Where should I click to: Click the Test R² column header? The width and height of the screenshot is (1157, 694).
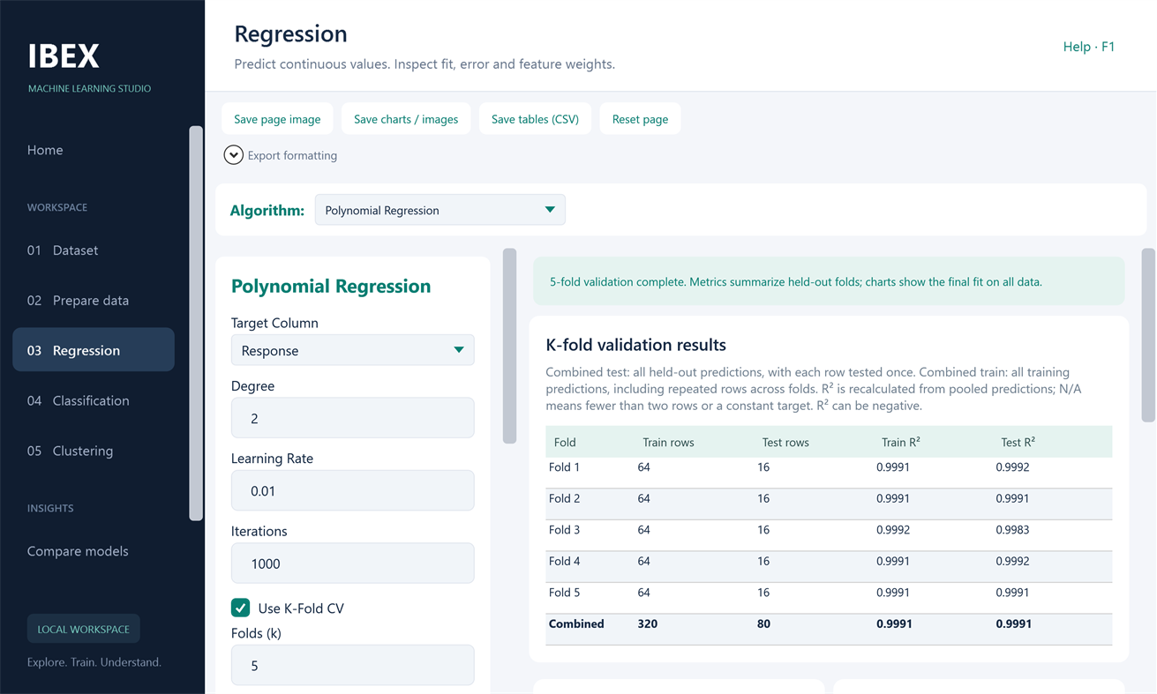click(1018, 442)
